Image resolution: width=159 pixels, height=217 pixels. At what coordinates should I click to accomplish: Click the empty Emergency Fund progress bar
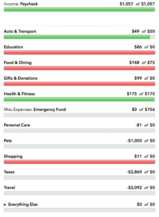pyautogui.click(x=79, y=115)
